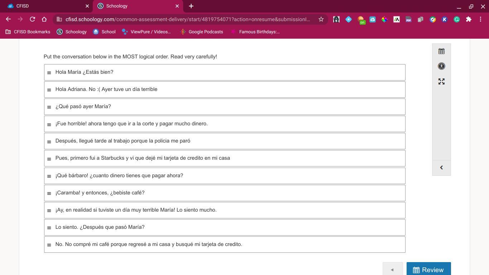489x275 pixels.
Task: Click the address bar URL field
Action: tap(188, 19)
